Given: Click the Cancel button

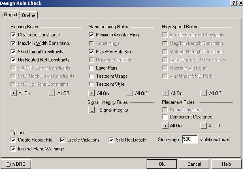Looking at the screenshot, I should click(194, 164).
